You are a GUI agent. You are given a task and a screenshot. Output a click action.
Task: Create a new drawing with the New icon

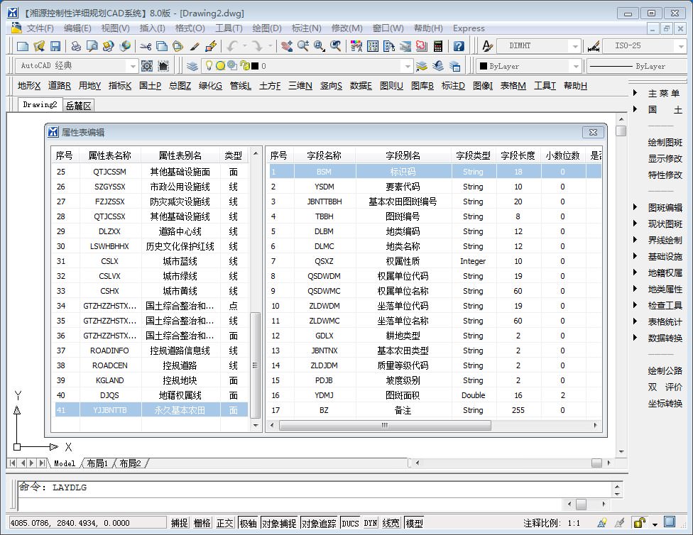22,46
